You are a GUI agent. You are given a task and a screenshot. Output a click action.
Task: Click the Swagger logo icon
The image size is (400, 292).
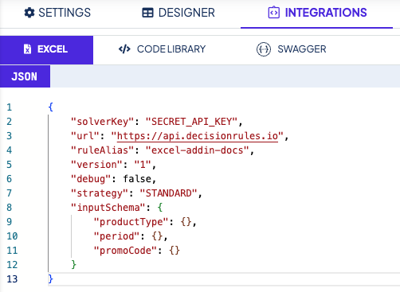(264, 49)
